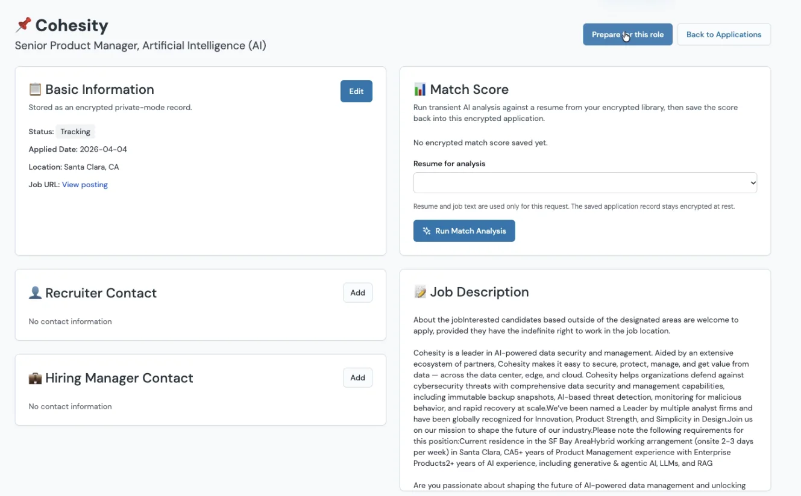Screen dimensions: 801x496
Task: Open the View posting job link
Action: (85, 185)
